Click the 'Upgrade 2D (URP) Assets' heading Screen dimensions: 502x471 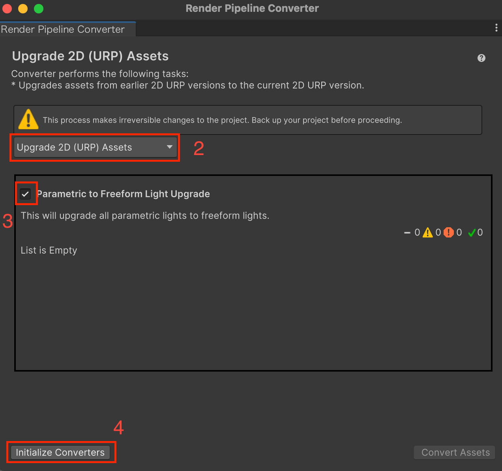(90, 56)
